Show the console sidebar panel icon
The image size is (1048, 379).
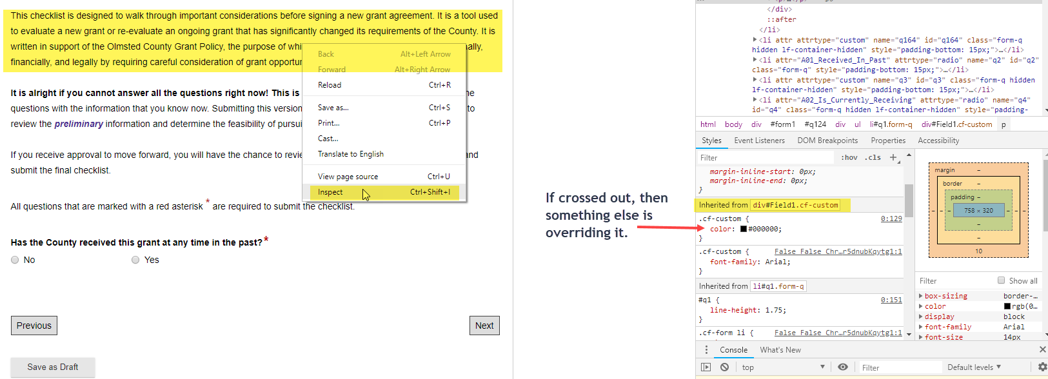click(706, 367)
